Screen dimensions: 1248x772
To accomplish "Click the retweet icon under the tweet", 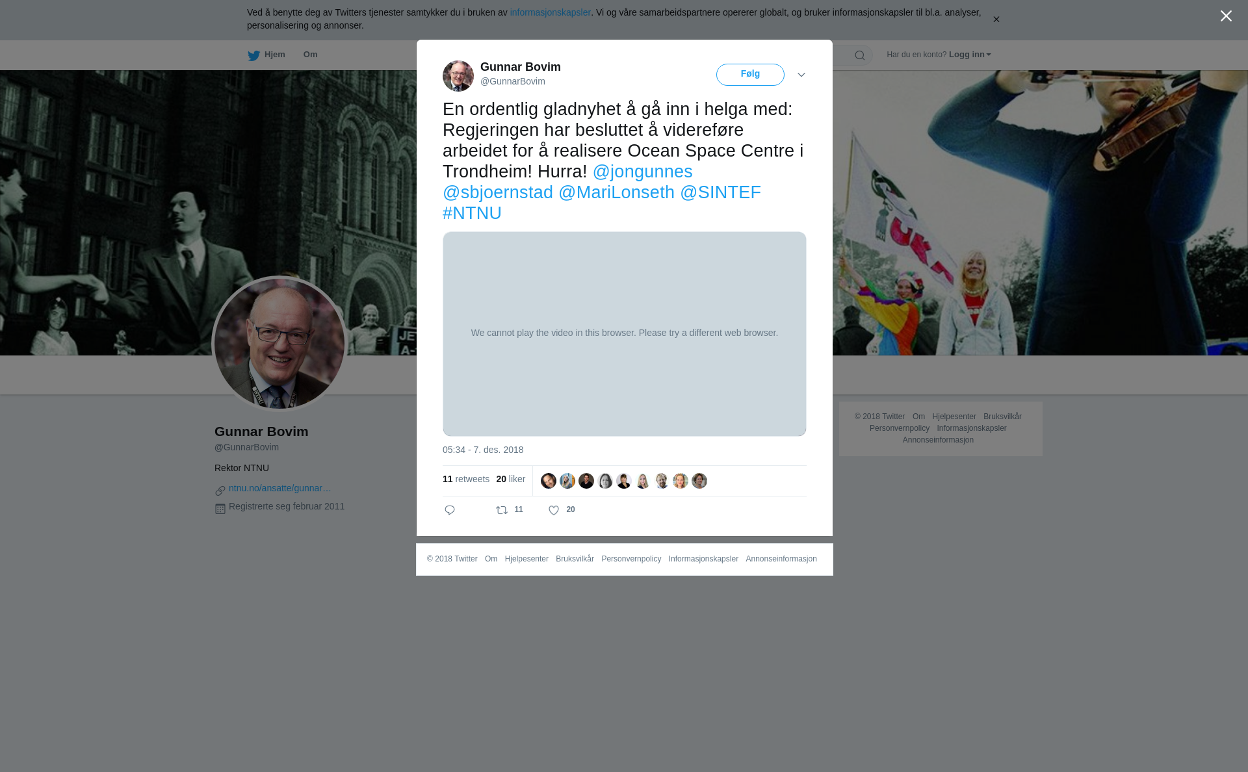I will [502, 510].
